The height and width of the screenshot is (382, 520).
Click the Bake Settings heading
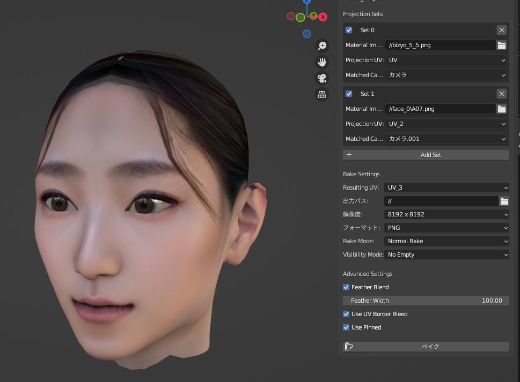(361, 174)
